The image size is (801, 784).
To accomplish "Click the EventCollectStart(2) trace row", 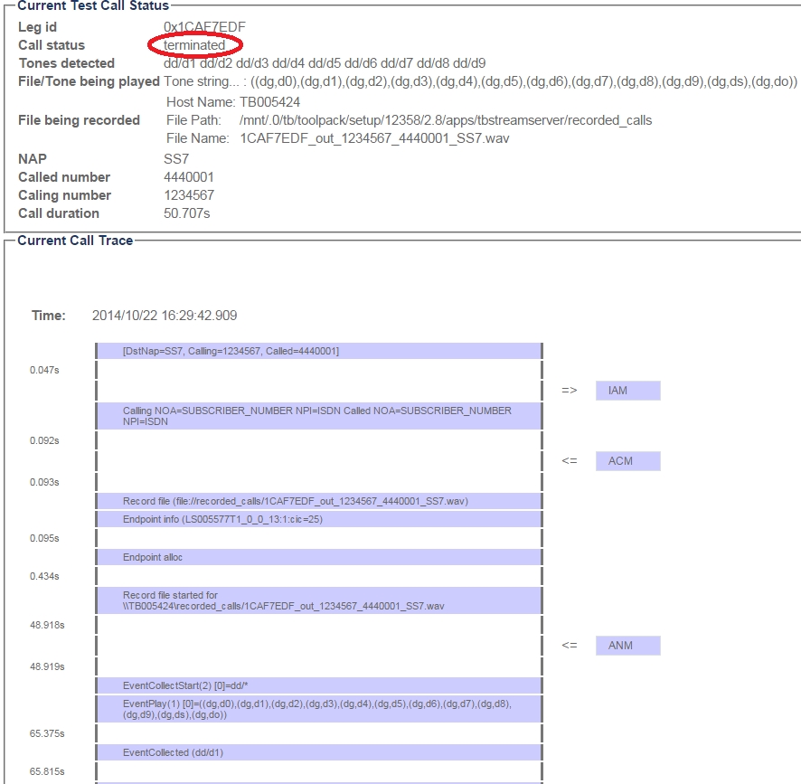I will click(319, 685).
